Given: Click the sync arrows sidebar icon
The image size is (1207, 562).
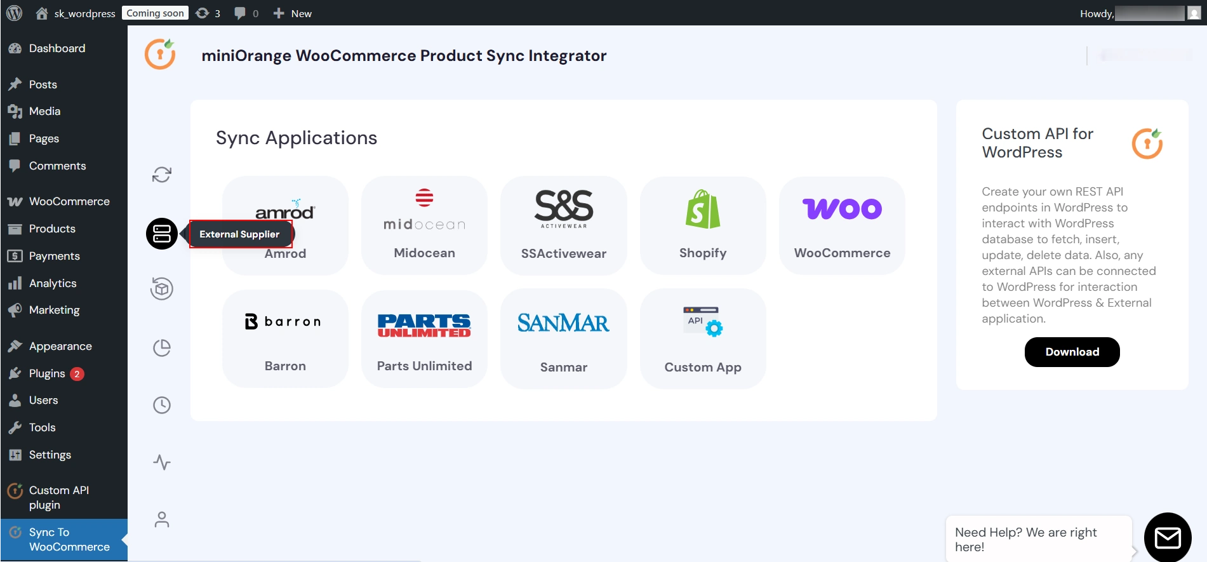Looking at the screenshot, I should pyautogui.click(x=162, y=175).
